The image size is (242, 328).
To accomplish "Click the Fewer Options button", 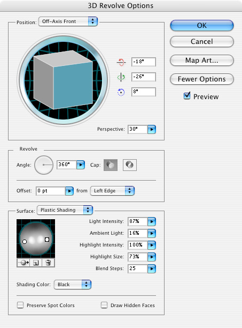I will pyautogui.click(x=202, y=79).
